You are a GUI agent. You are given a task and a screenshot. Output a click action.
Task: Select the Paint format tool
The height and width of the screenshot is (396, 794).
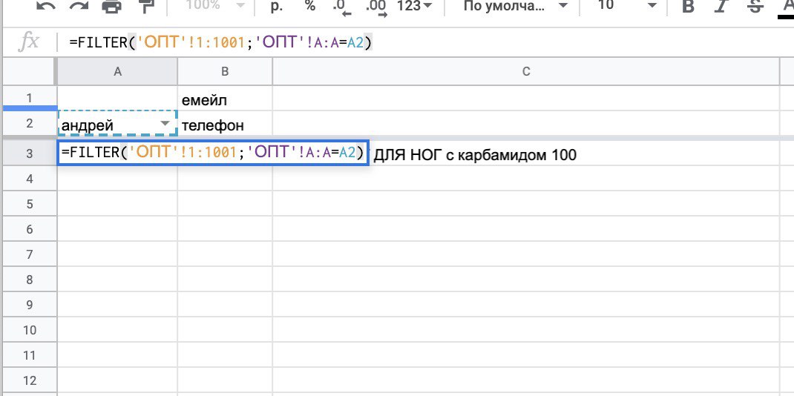click(x=146, y=6)
